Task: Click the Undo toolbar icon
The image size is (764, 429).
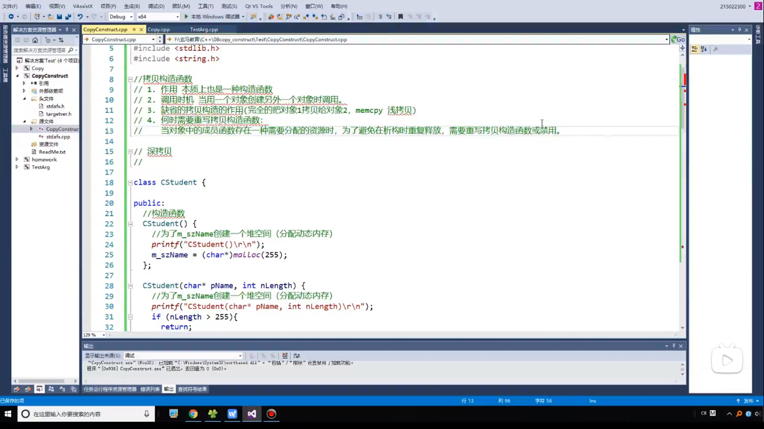Action: tap(81, 17)
